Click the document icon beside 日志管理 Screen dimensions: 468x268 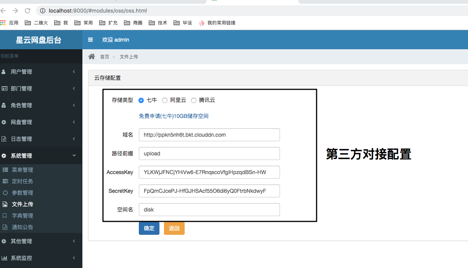4,139
